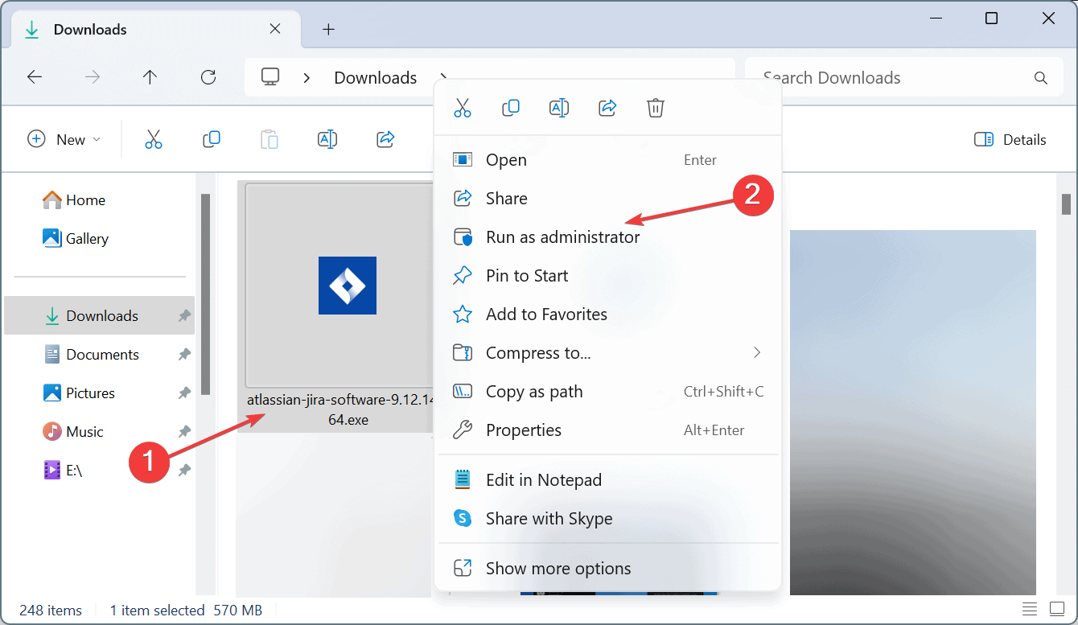The image size is (1078, 625).
Task: Click the file list vertical scrollbar thumb
Action: point(1067,203)
